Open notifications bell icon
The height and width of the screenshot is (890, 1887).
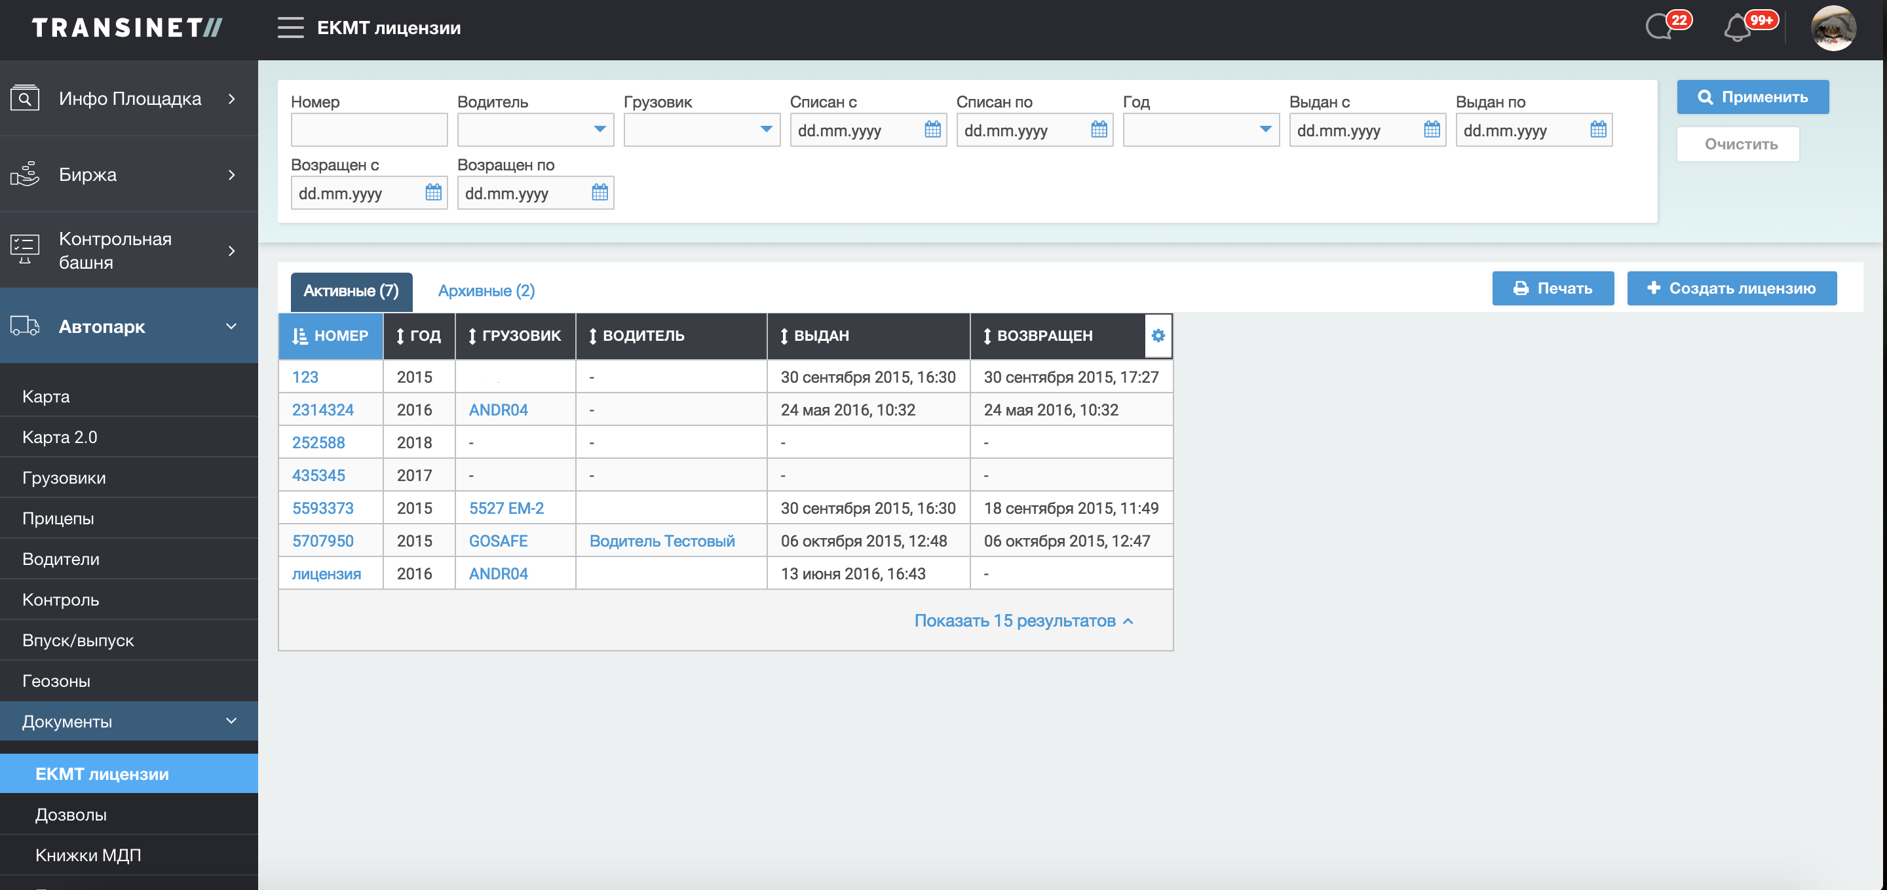click(x=1738, y=29)
